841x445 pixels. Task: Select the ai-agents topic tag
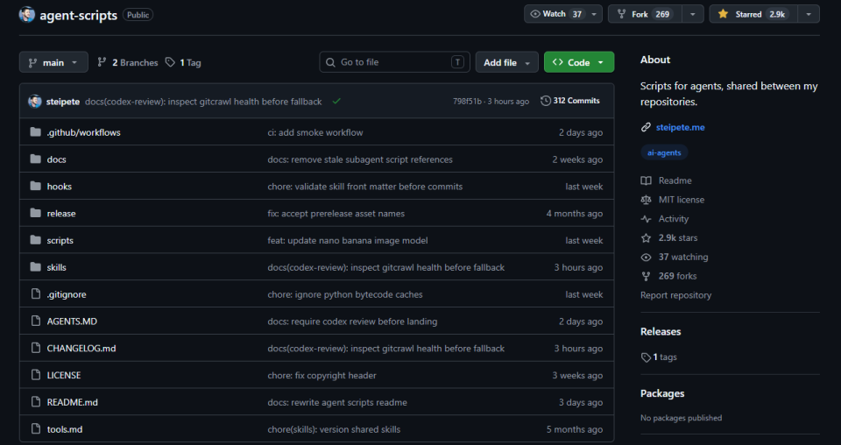pos(664,152)
